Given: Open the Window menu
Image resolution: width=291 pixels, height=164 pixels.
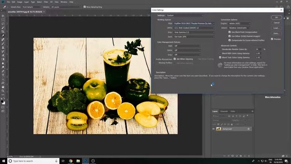Looking at the screenshot, I should [64, 2].
